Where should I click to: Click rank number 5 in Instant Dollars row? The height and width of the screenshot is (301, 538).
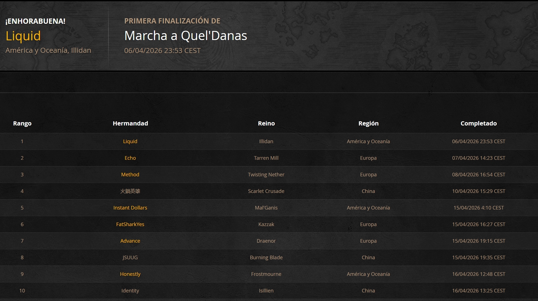tap(22, 208)
